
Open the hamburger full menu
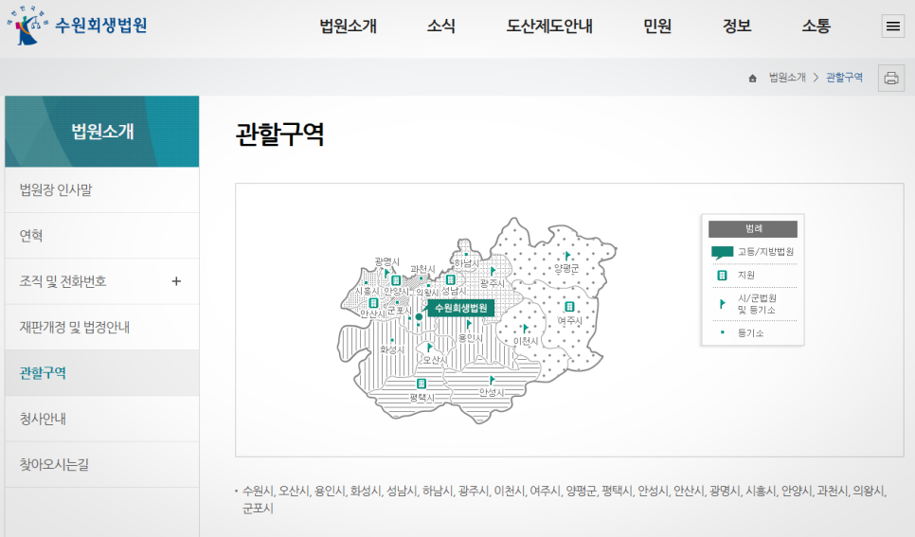[892, 27]
